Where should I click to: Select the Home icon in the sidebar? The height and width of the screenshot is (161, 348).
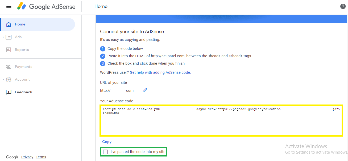pyautogui.click(x=9, y=24)
